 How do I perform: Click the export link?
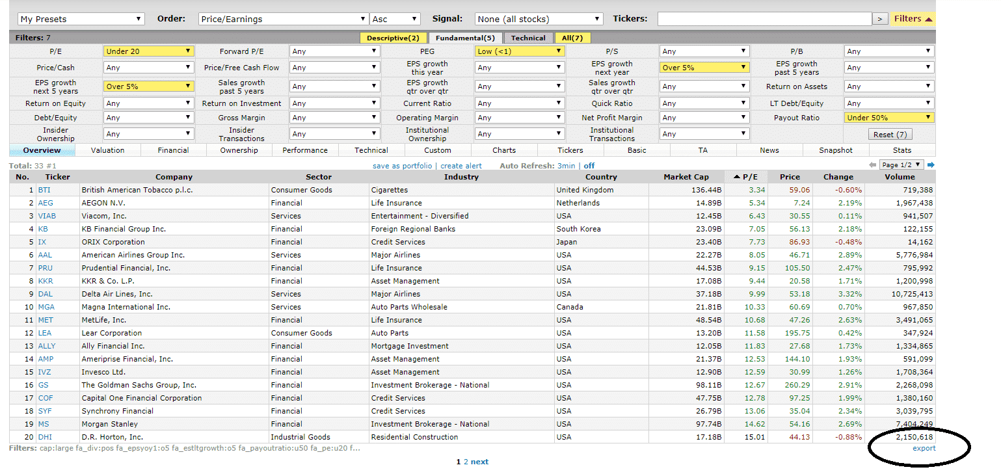tap(924, 448)
